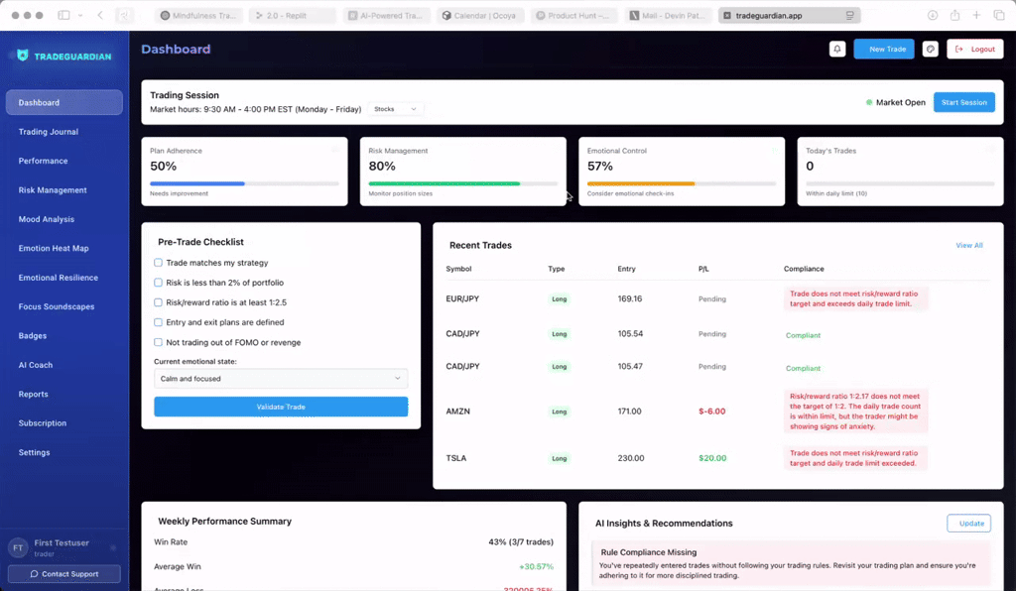This screenshot has height=591, width=1016.
Task: Tick 'Risk is less than 2% of portfolio'
Action: pyautogui.click(x=159, y=283)
